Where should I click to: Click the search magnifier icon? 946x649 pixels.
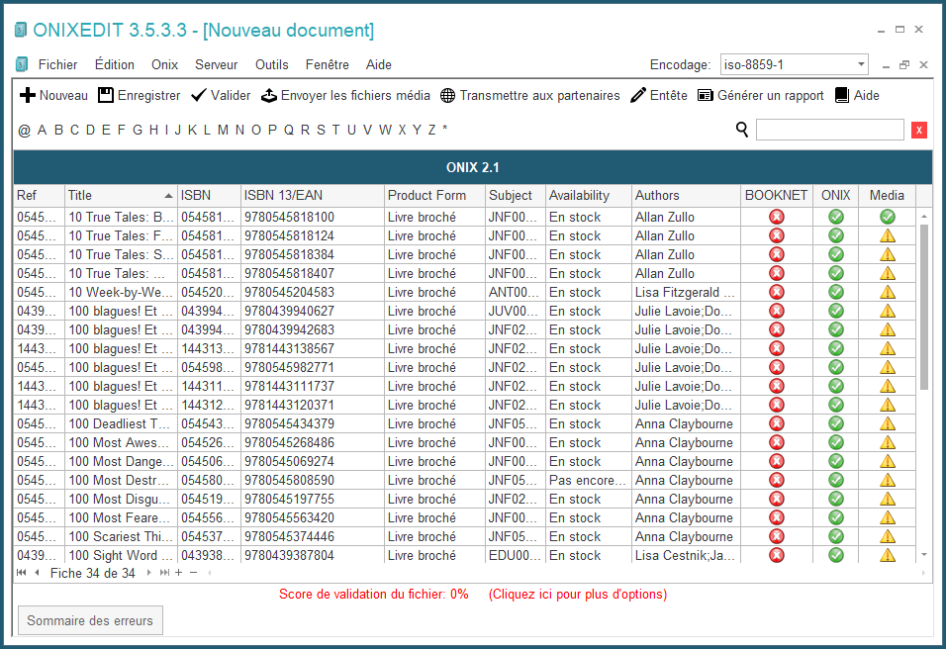[x=742, y=129]
